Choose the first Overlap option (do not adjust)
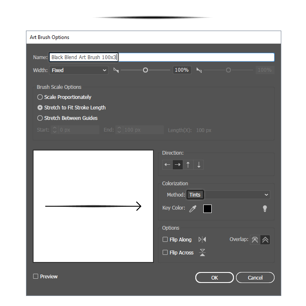The height and width of the screenshot is (306, 306). [x=255, y=240]
